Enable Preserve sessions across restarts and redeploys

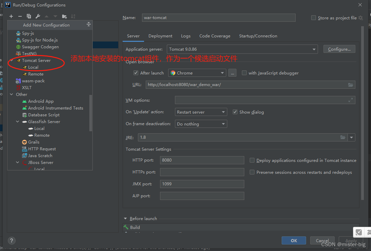click(252, 172)
